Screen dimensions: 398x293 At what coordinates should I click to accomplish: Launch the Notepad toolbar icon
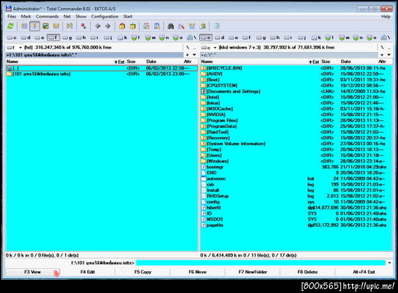[216, 26]
